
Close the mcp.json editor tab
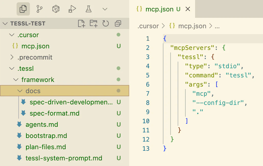point(188,9)
